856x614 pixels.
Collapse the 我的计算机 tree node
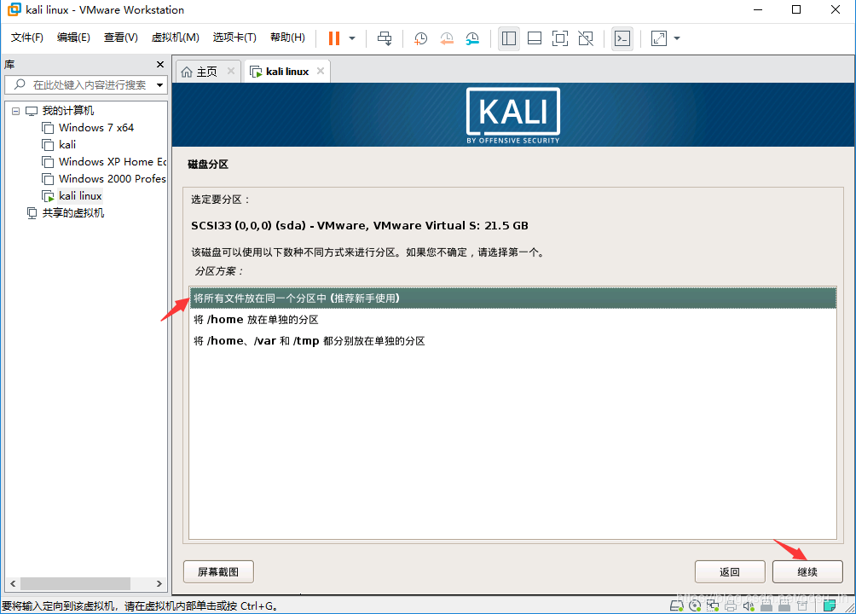16,111
